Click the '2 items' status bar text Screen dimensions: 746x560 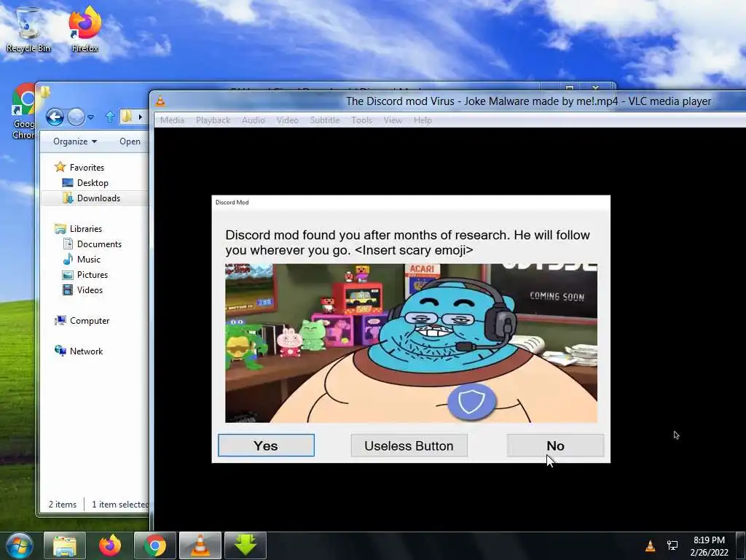(x=63, y=505)
